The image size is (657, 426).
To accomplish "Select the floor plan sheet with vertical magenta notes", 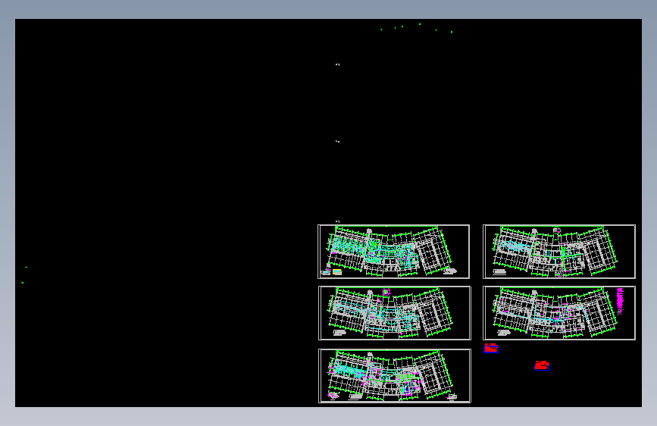I will [559, 313].
